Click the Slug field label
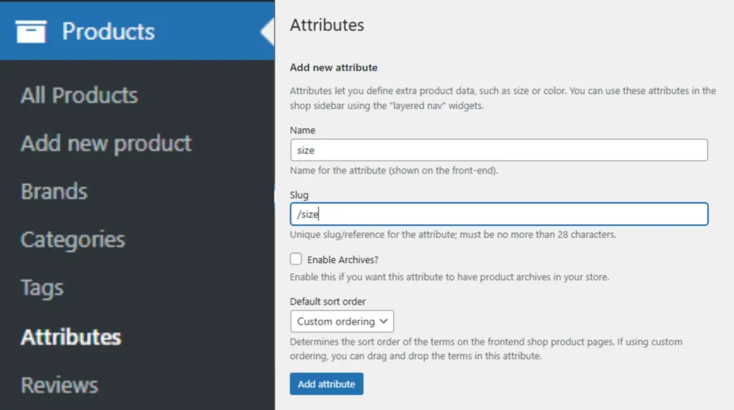 (x=299, y=195)
